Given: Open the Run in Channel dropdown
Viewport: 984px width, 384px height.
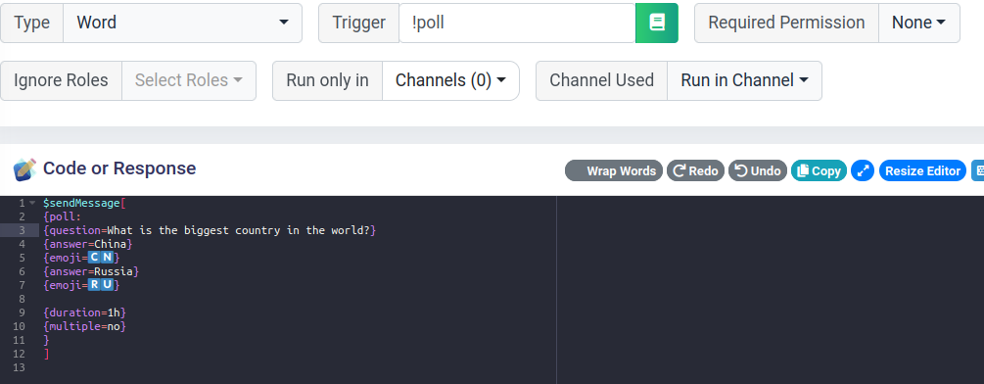Looking at the screenshot, I should coord(744,80).
